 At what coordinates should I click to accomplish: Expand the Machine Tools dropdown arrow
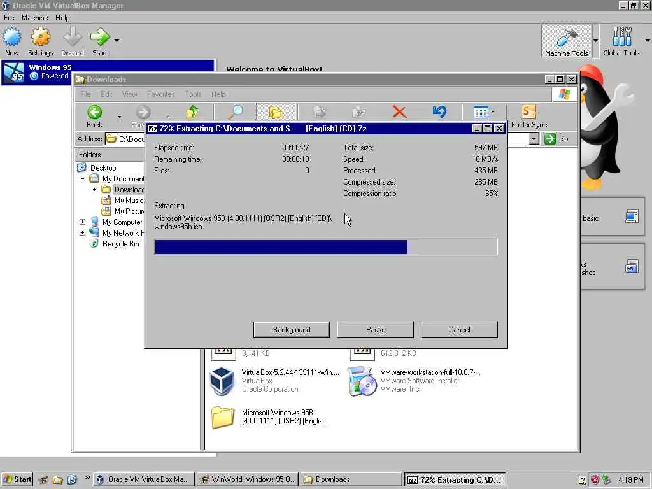595,40
